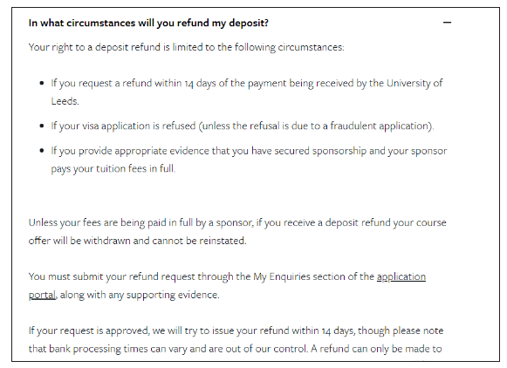This screenshot has width=507, height=368.
Task: Follow the underlined word 'portal' link
Action: click(x=42, y=295)
